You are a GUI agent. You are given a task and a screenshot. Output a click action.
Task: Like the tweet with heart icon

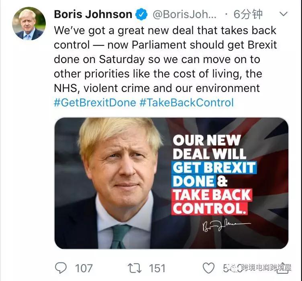(x=208, y=268)
